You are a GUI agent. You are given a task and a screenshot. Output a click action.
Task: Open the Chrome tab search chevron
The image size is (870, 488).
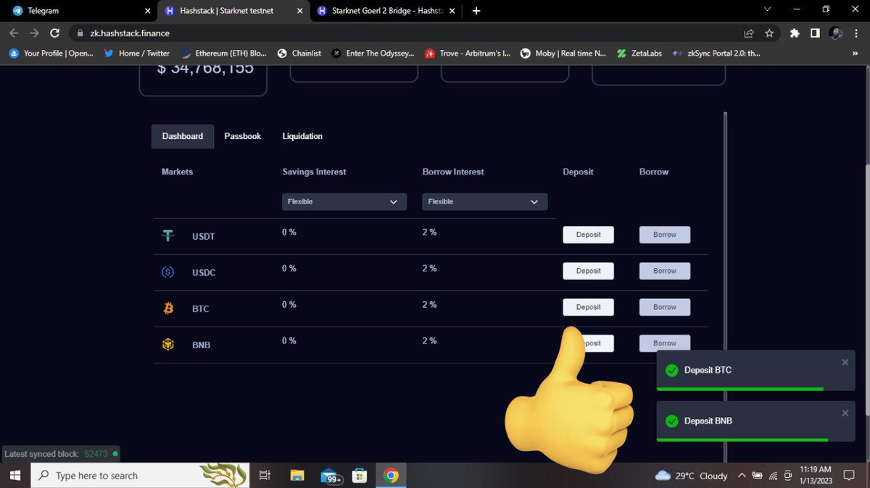(x=768, y=9)
